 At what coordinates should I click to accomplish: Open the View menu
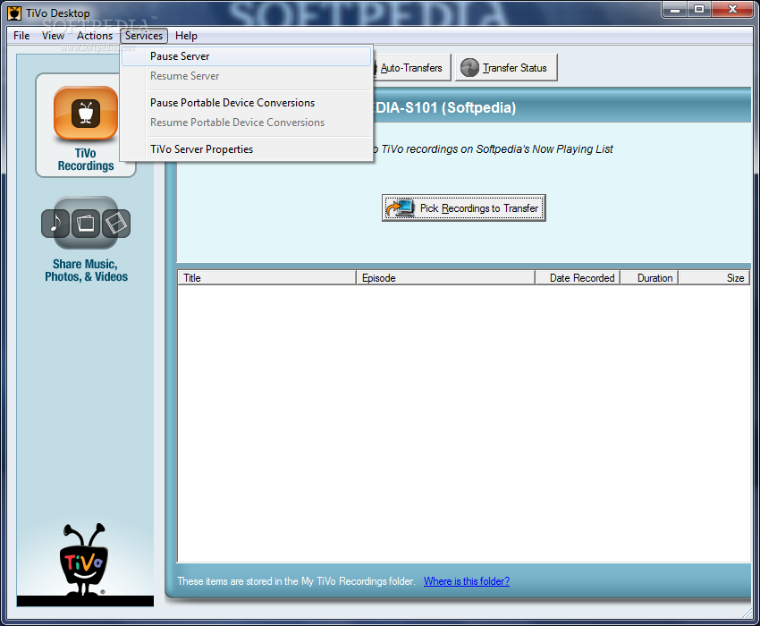pos(53,36)
